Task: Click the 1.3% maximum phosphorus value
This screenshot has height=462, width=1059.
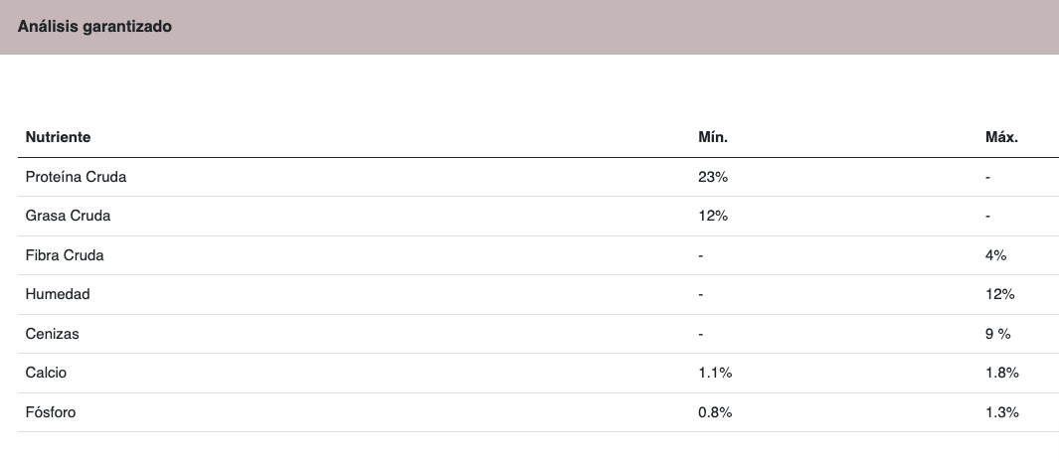Action: tap(1001, 412)
